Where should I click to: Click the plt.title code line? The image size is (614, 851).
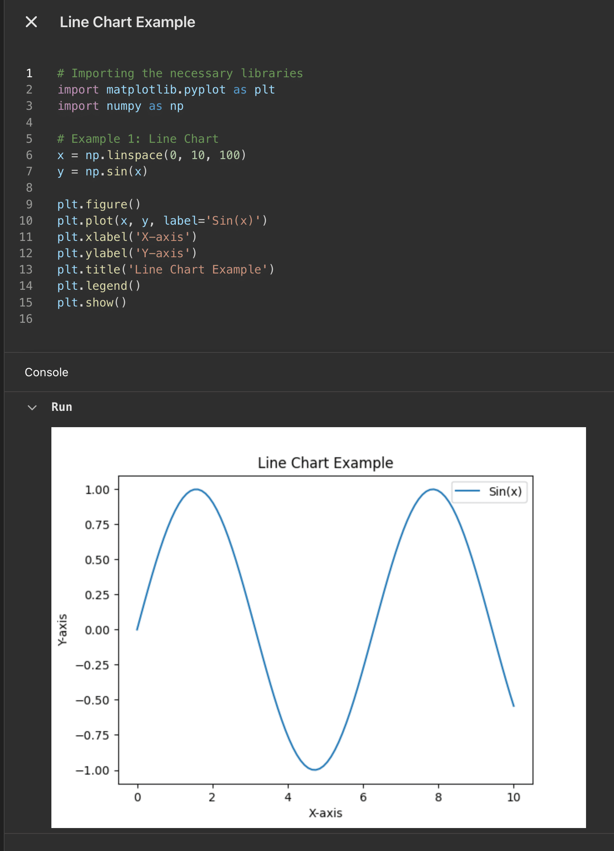tap(165, 270)
